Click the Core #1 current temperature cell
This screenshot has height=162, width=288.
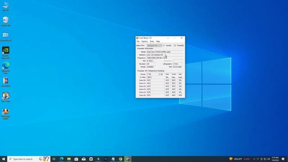(x=155, y=83)
